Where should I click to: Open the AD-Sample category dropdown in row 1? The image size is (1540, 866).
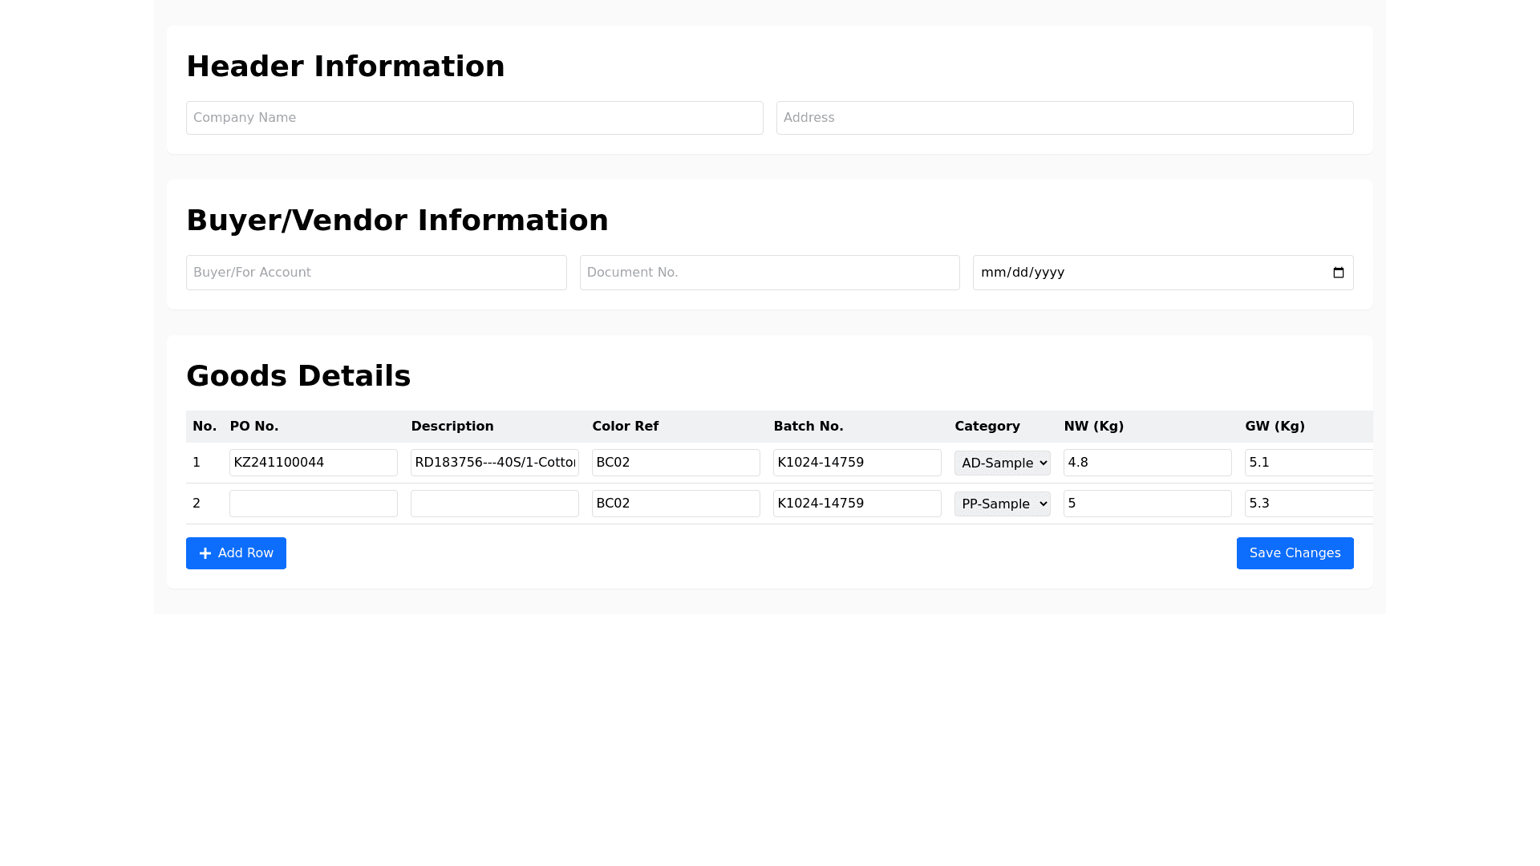[1002, 463]
